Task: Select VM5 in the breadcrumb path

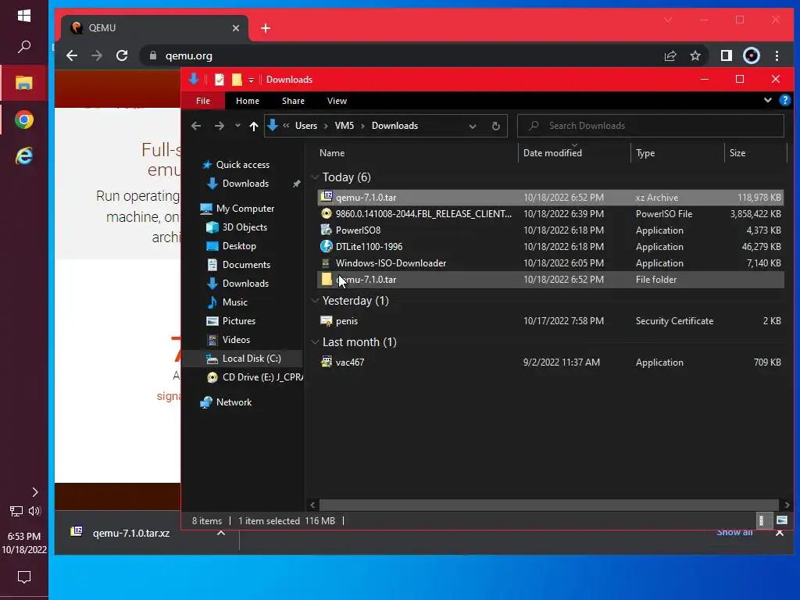Action: coord(345,126)
